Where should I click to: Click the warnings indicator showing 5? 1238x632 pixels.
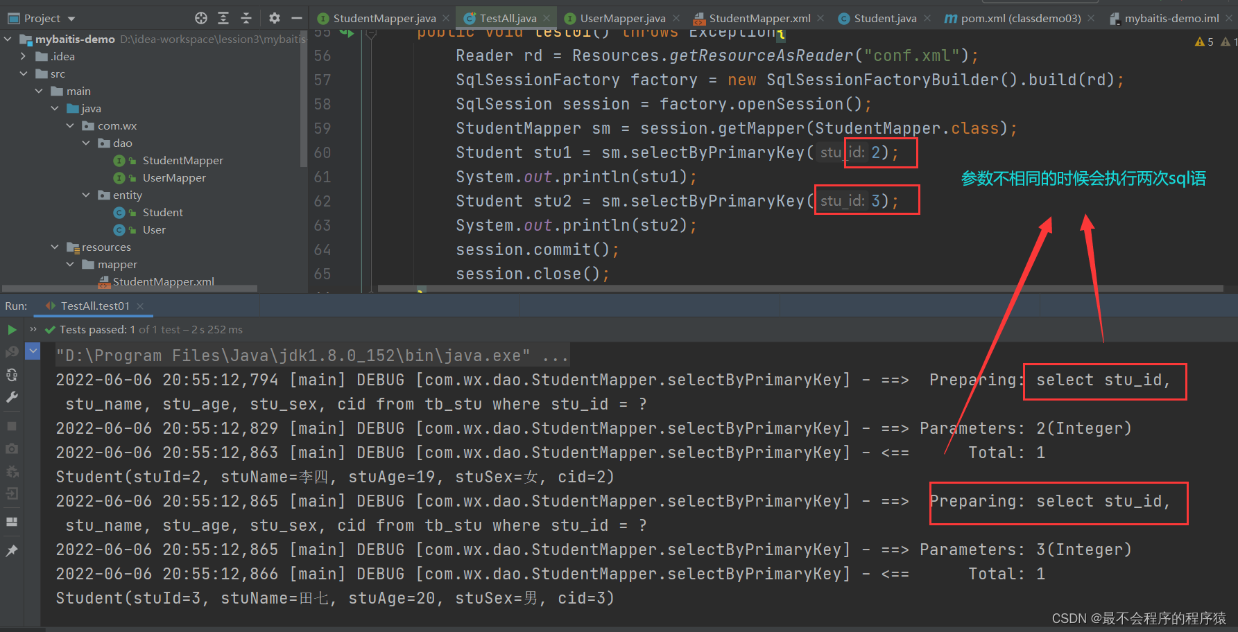pyautogui.click(x=1204, y=42)
